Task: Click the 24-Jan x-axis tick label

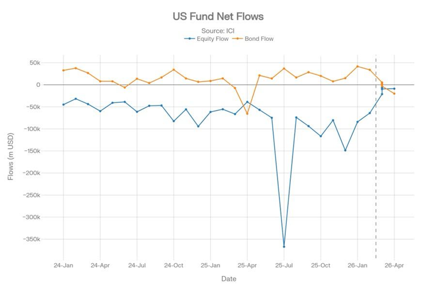Action: pyautogui.click(x=64, y=264)
